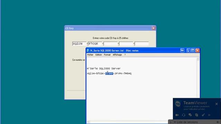Click the TeamViewer logo
221x124 pixels.
click(178, 104)
